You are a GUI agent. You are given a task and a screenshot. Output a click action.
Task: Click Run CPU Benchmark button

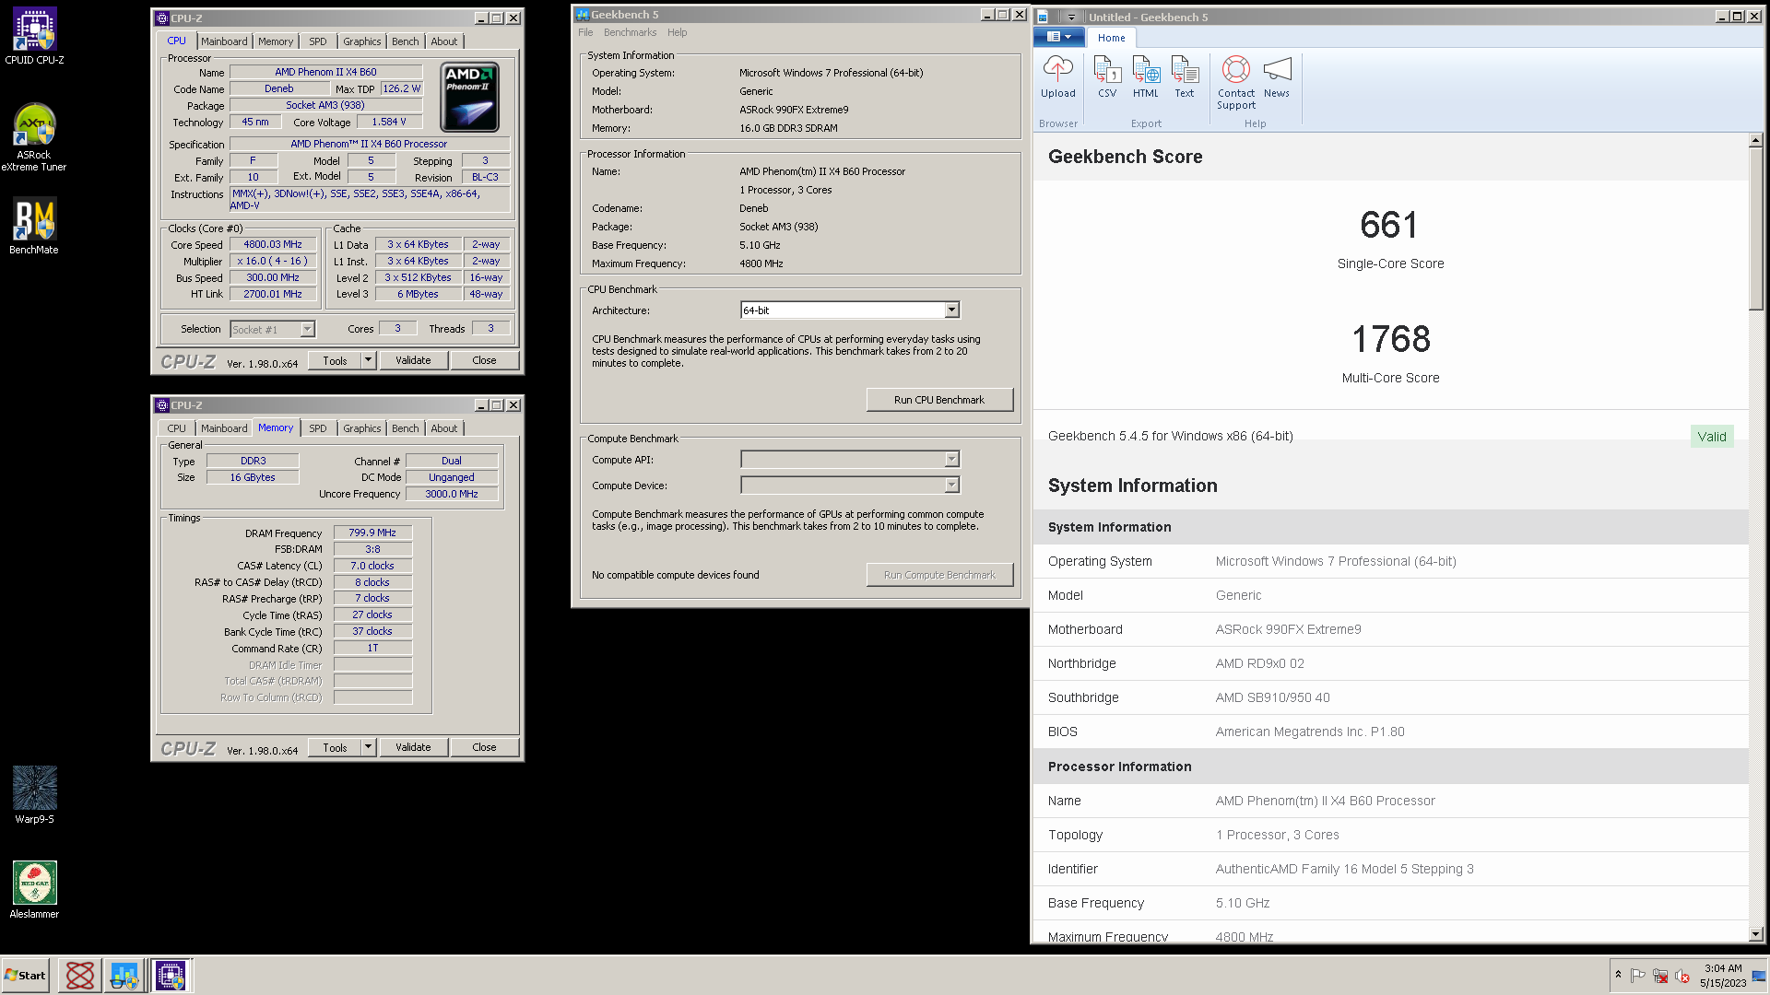(x=939, y=400)
